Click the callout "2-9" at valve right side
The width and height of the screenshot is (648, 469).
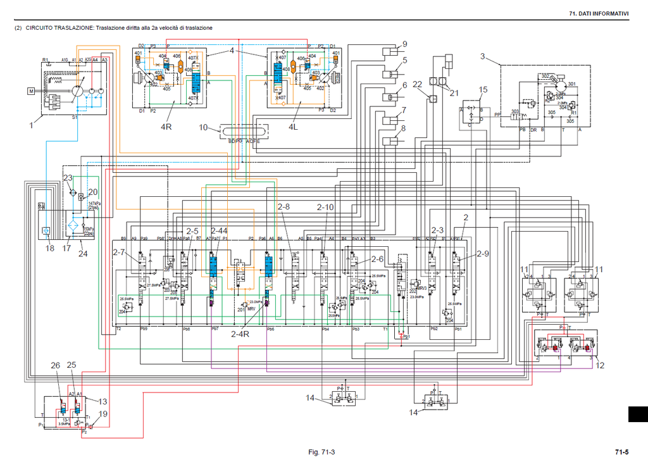click(483, 254)
